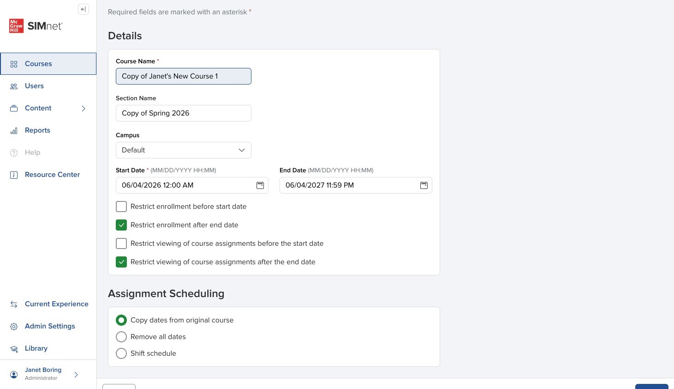Uncheck Restrict enrollment after end date

click(121, 225)
